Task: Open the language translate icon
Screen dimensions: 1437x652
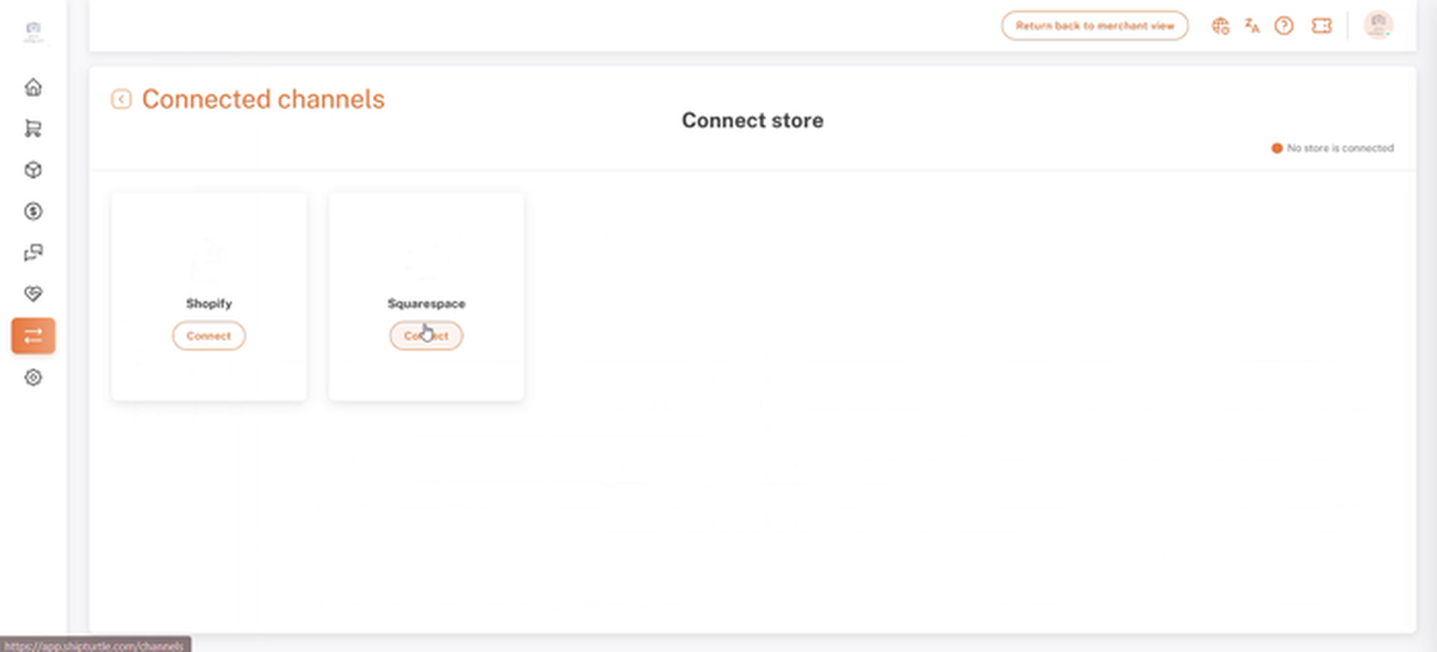Action: pyautogui.click(x=1252, y=26)
